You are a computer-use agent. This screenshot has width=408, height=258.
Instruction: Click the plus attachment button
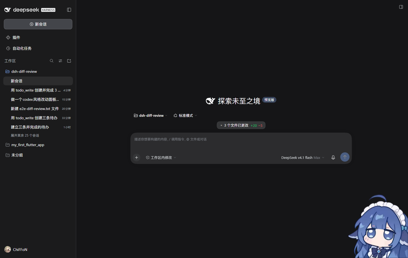coord(137,158)
